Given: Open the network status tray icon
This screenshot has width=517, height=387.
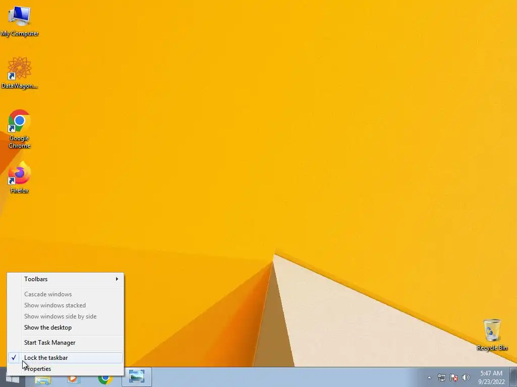Looking at the screenshot, I should click(x=441, y=377).
